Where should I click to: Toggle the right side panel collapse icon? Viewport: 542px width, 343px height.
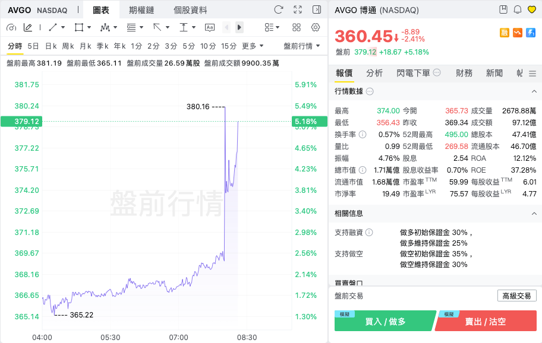click(x=317, y=9)
